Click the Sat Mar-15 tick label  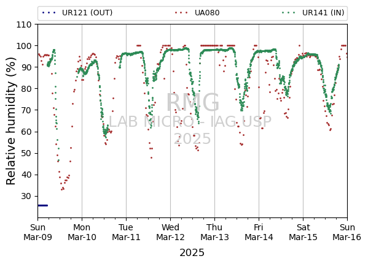(303, 232)
